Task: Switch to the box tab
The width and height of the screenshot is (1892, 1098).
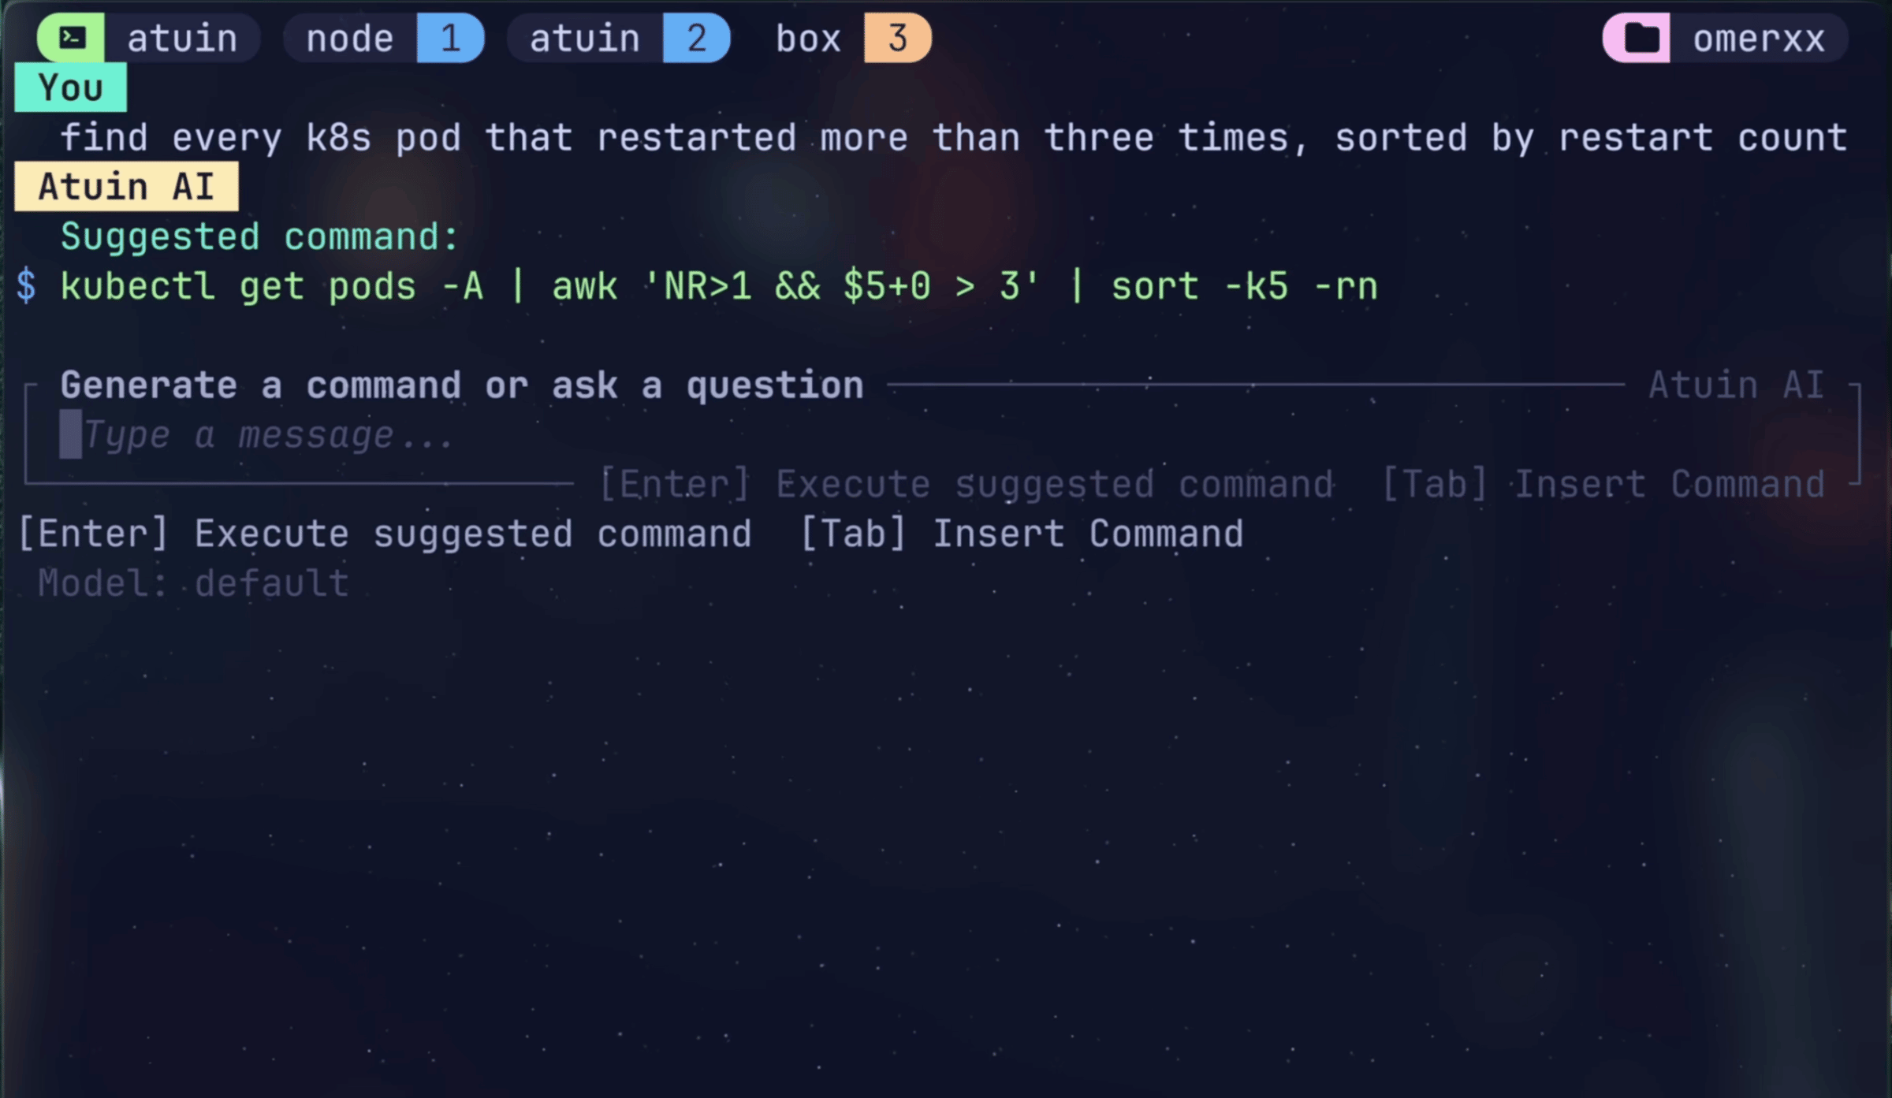Action: pyautogui.click(x=809, y=39)
